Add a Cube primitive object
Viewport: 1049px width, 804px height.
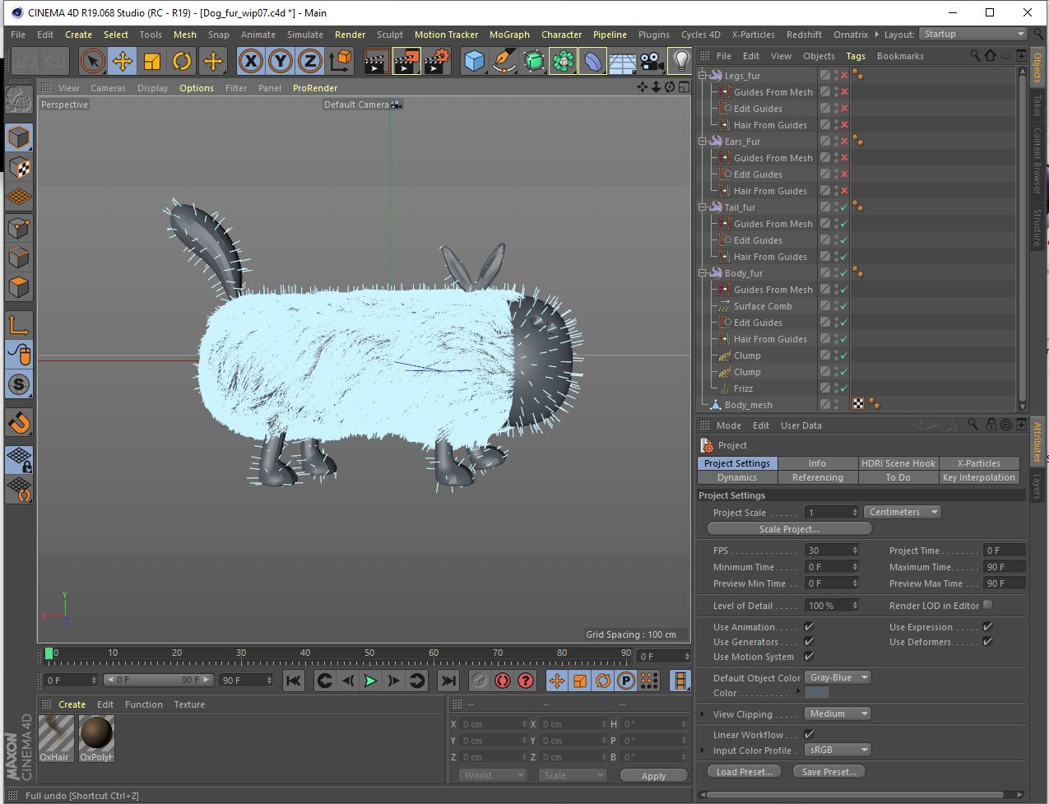click(474, 61)
